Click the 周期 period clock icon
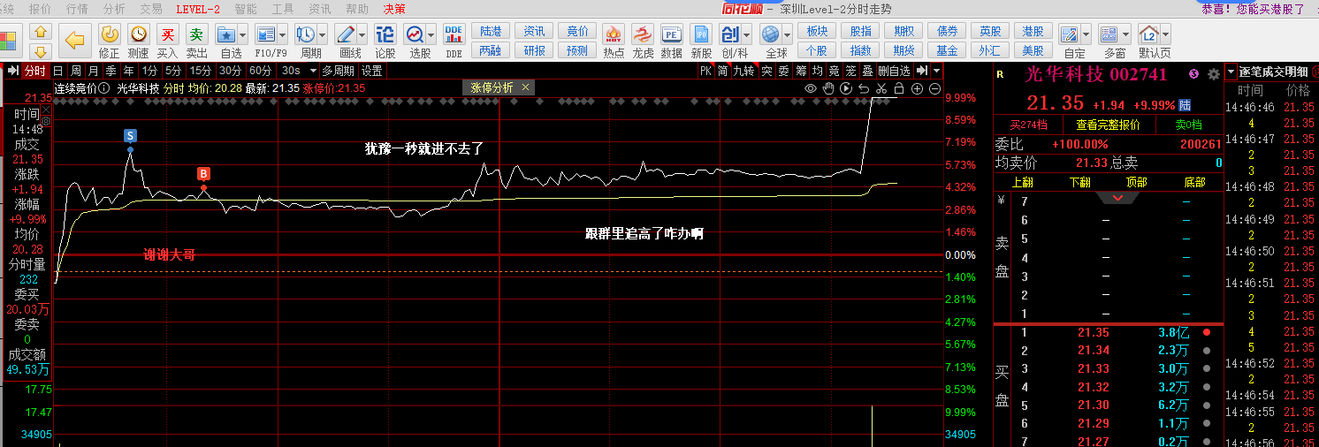Image resolution: width=1319 pixels, height=447 pixels. click(305, 34)
